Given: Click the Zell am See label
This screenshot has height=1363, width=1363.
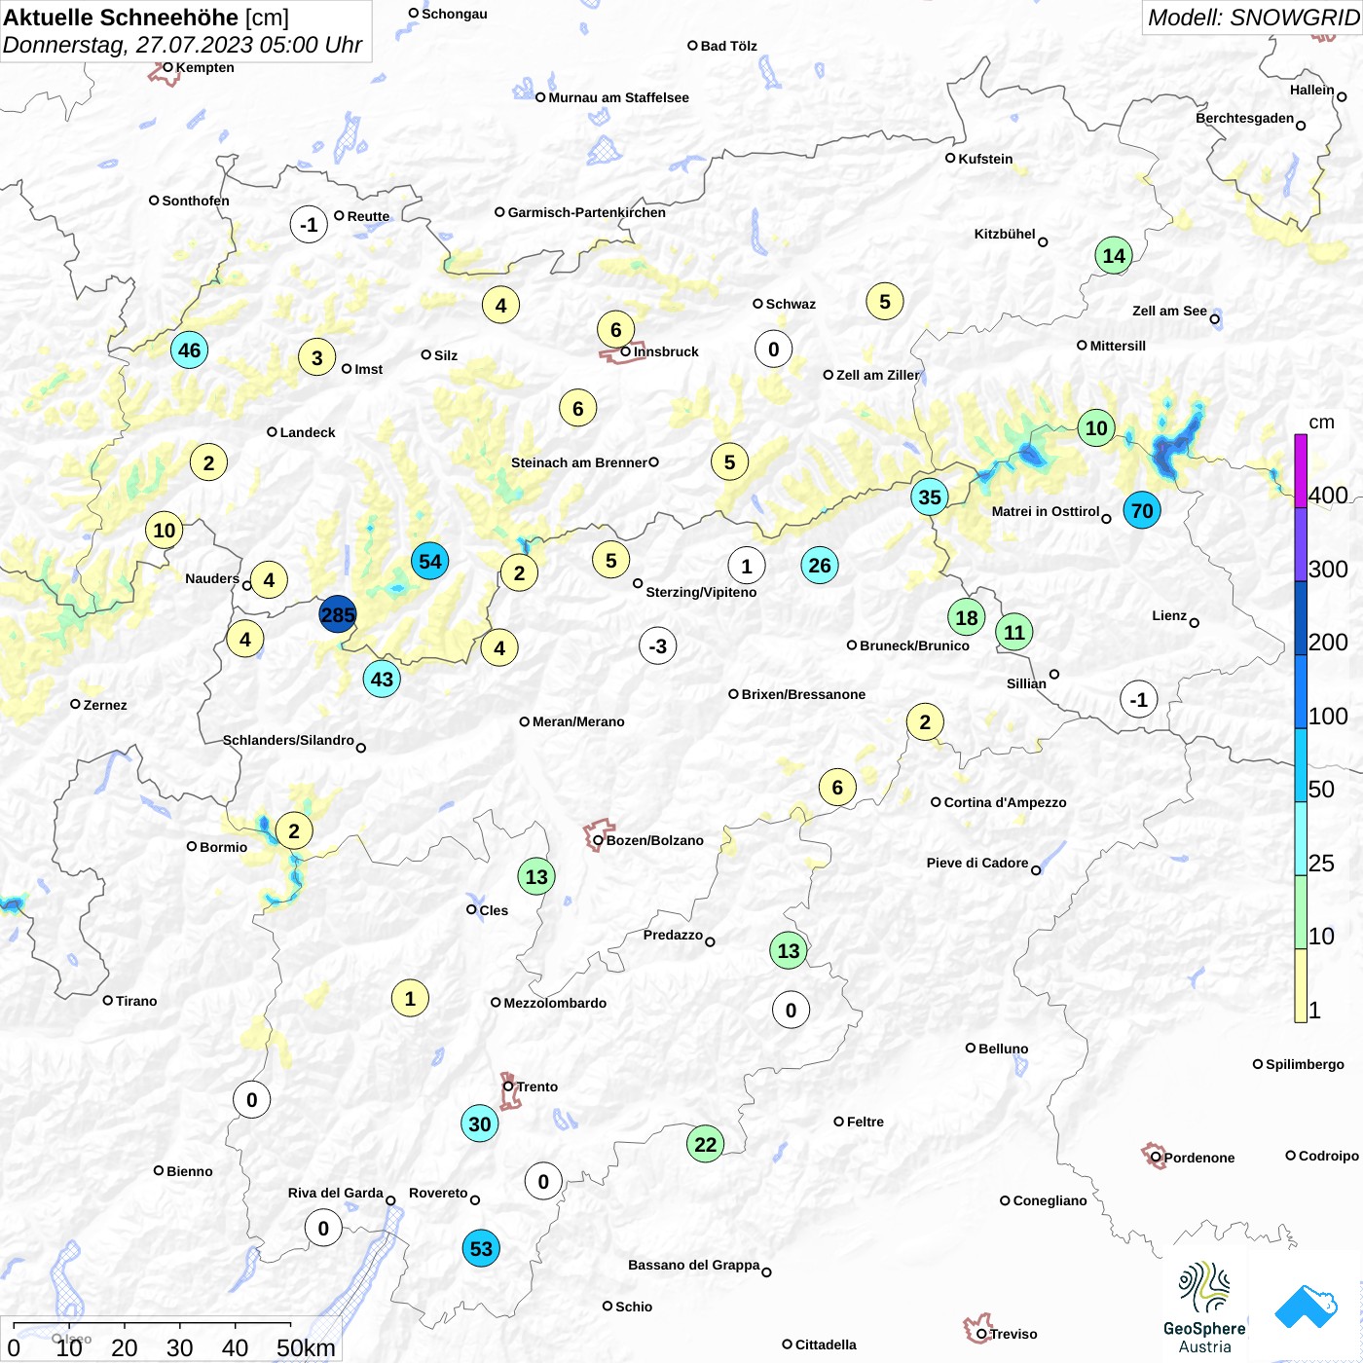Looking at the screenshot, I should (1169, 311).
